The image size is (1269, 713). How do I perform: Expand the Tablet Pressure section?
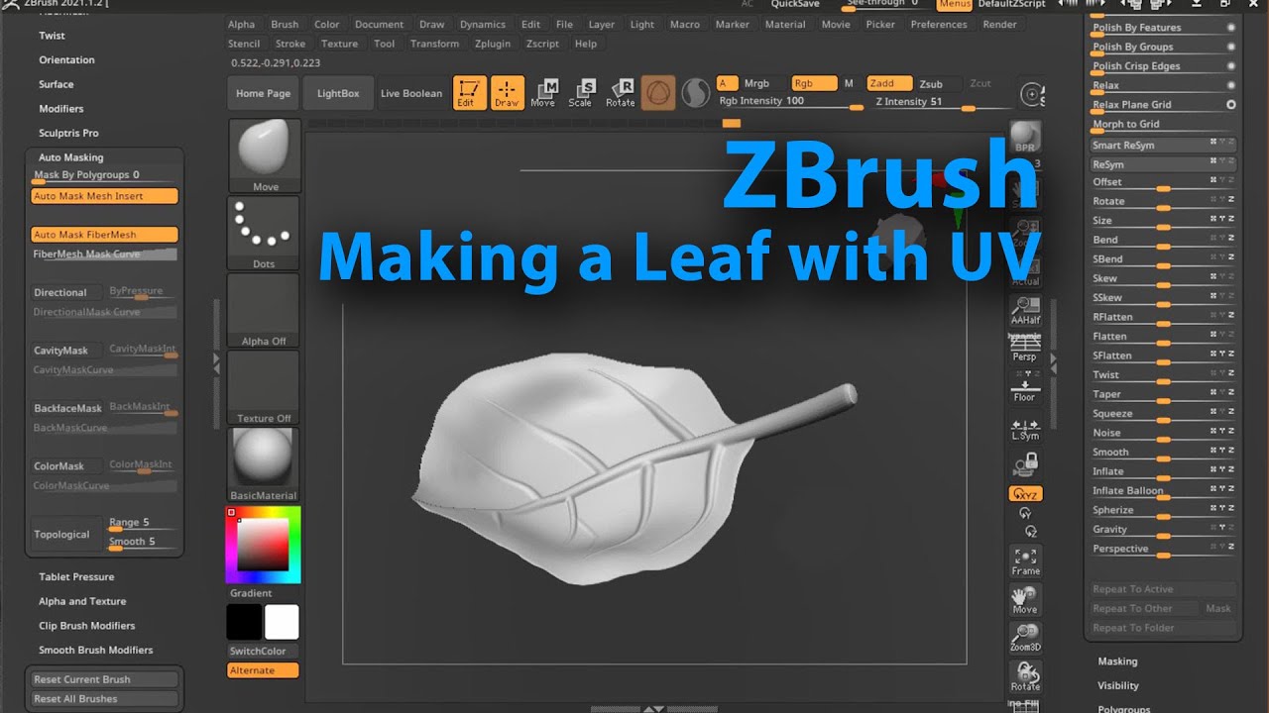(x=76, y=576)
